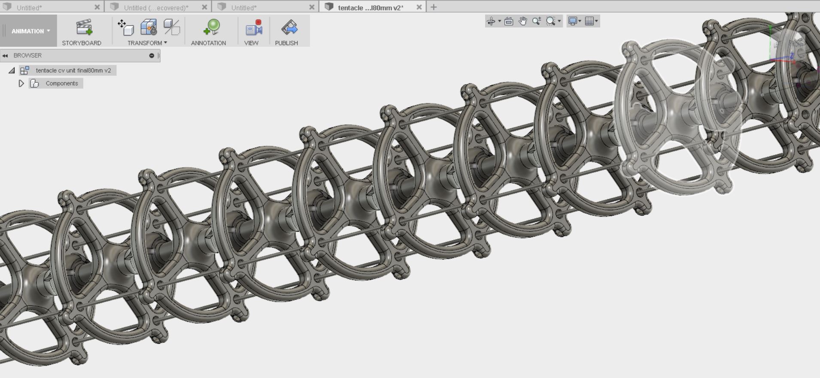820x378 pixels.
Task: Open Display Settings monitor dropdown
Action: point(574,21)
